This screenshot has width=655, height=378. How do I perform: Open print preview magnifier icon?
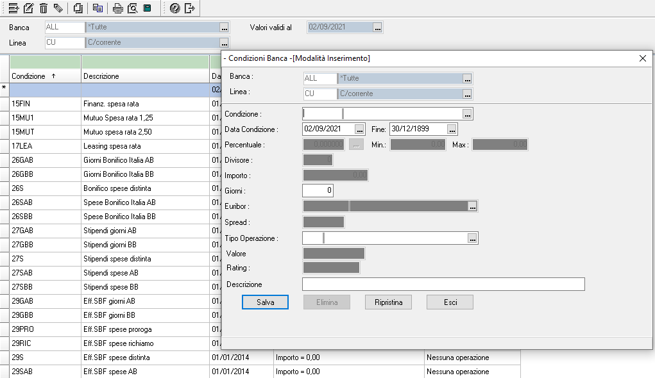click(132, 8)
